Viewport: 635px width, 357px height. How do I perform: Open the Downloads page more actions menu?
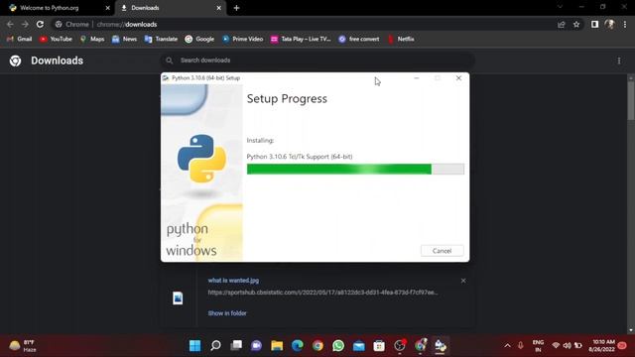point(619,60)
